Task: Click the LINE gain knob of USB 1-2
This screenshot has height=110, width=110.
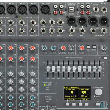Action: 22,59
